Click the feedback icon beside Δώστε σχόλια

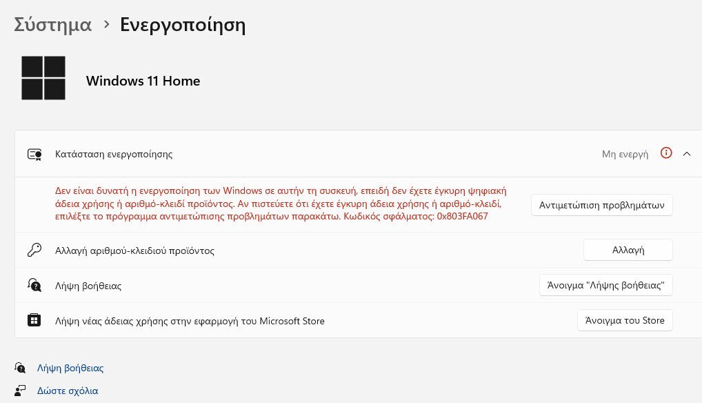pos(20,391)
